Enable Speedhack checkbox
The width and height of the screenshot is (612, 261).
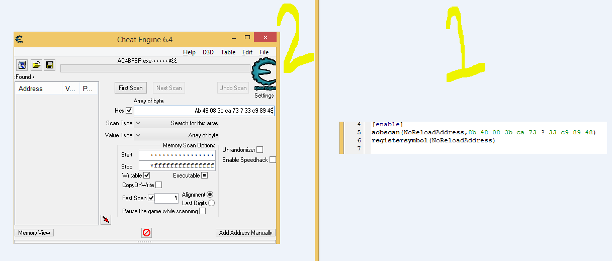click(273, 160)
